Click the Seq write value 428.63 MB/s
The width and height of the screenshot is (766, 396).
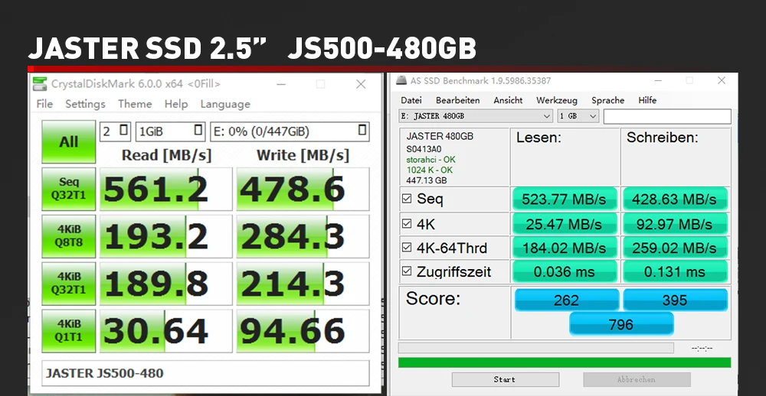tap(674, 199)
